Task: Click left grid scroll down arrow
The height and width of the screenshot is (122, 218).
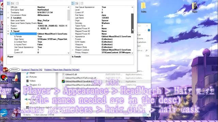Action: (x=68, y=53)
